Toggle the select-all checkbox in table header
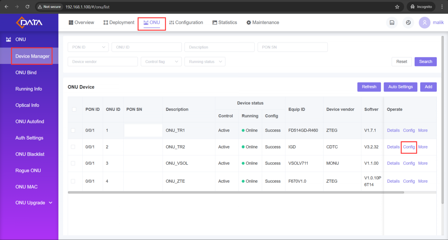 click(x=74, y=110)
